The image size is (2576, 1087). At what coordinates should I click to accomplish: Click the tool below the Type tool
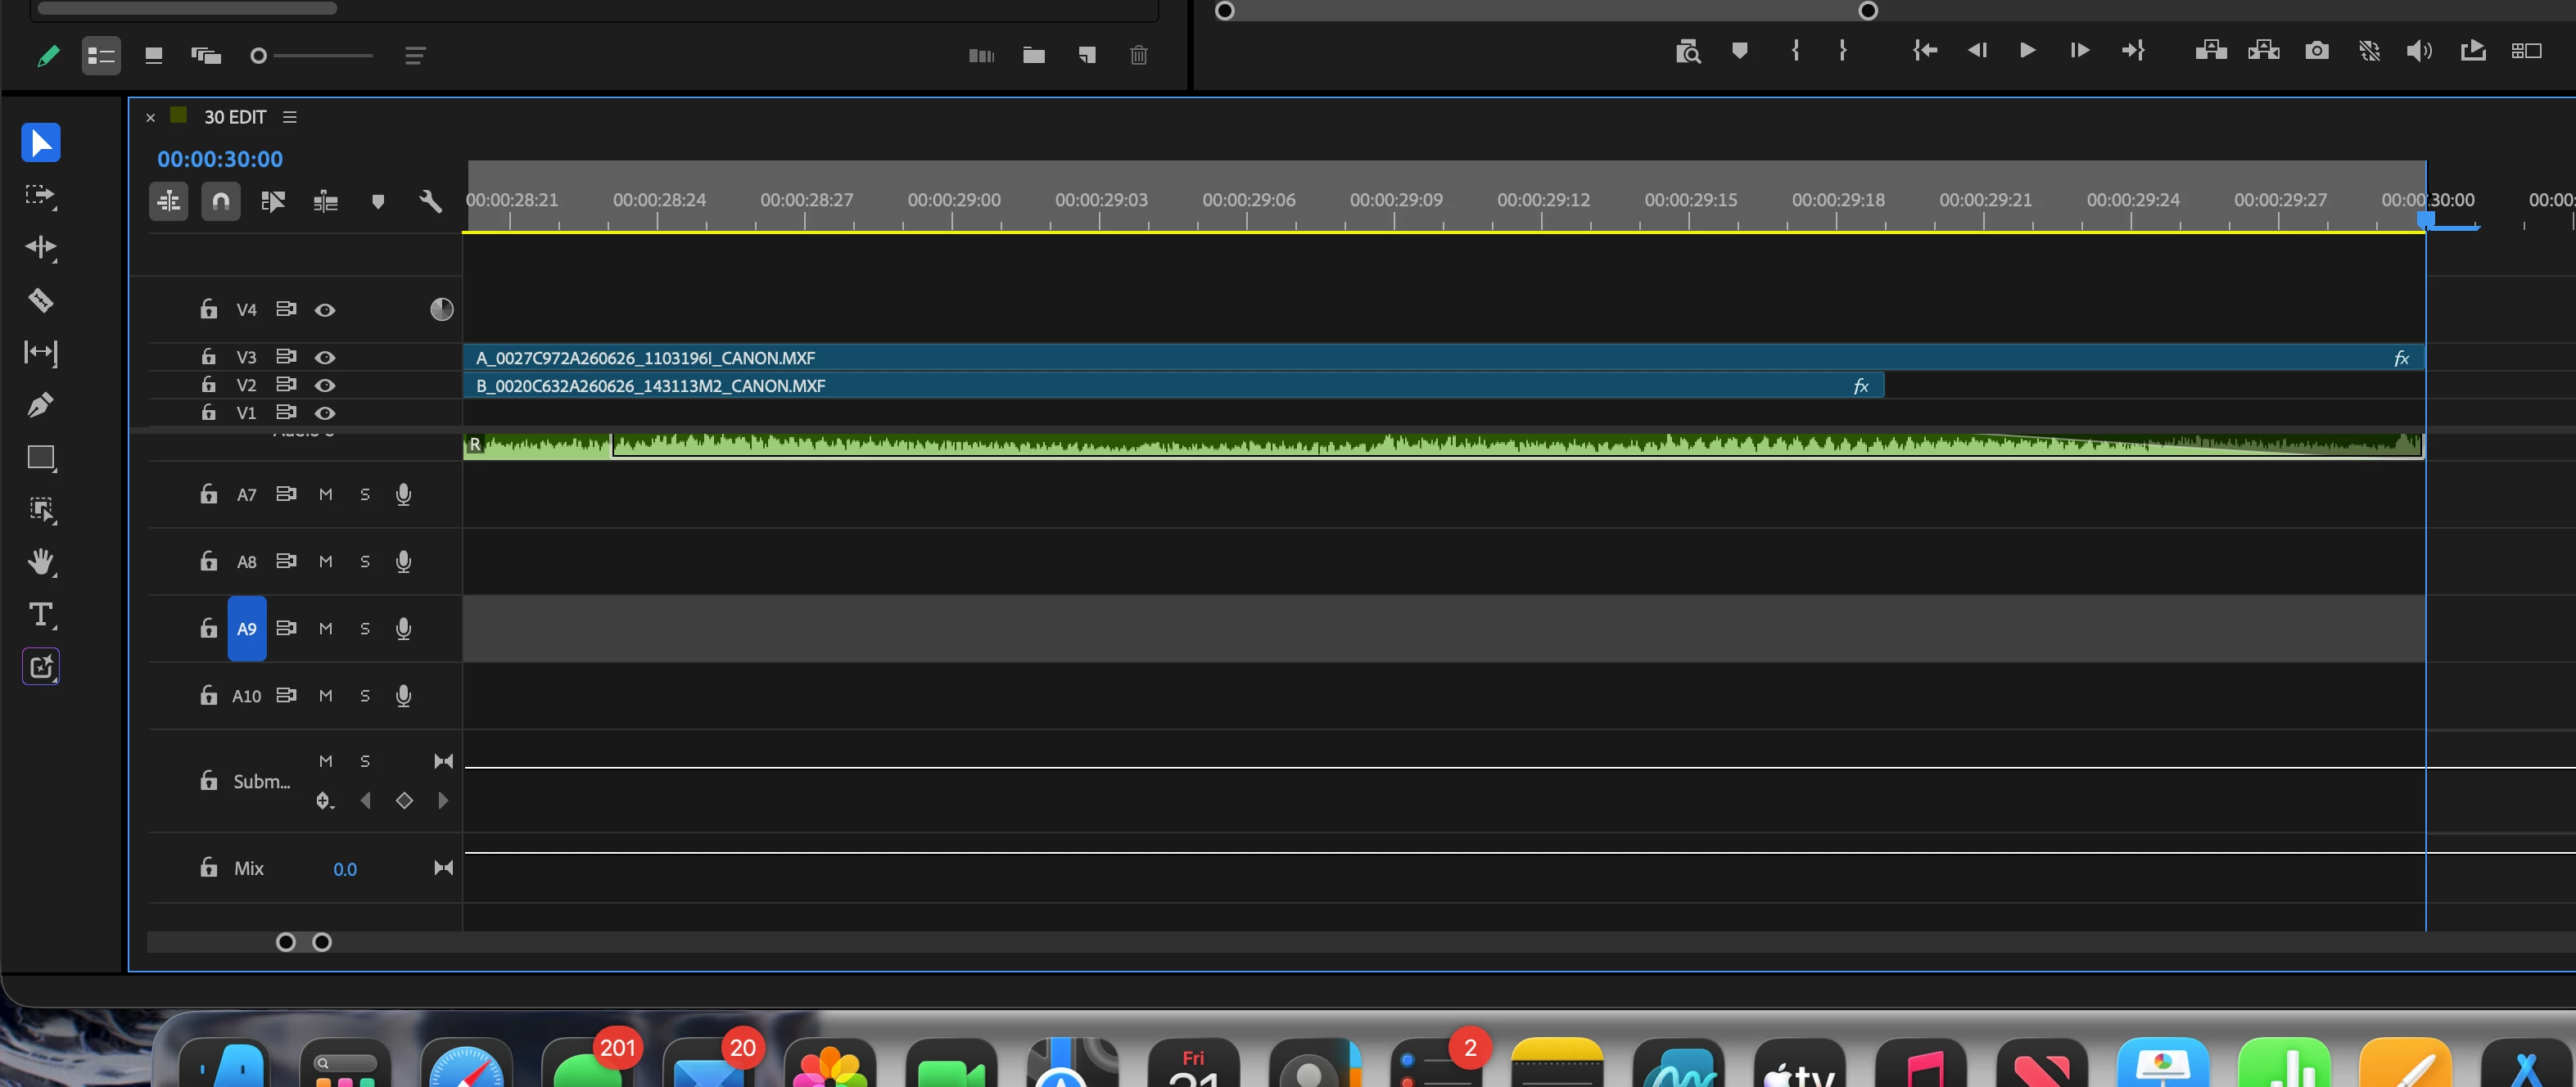pyautogui.click(x=41, y=667)
